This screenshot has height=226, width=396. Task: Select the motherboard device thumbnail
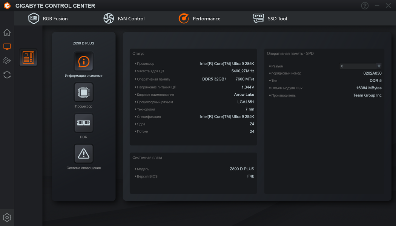pos(28,58)
